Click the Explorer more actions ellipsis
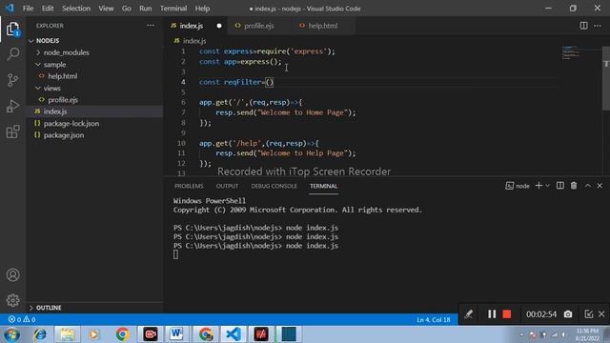This screenshot has width=610, height=343. pos(151,26)
